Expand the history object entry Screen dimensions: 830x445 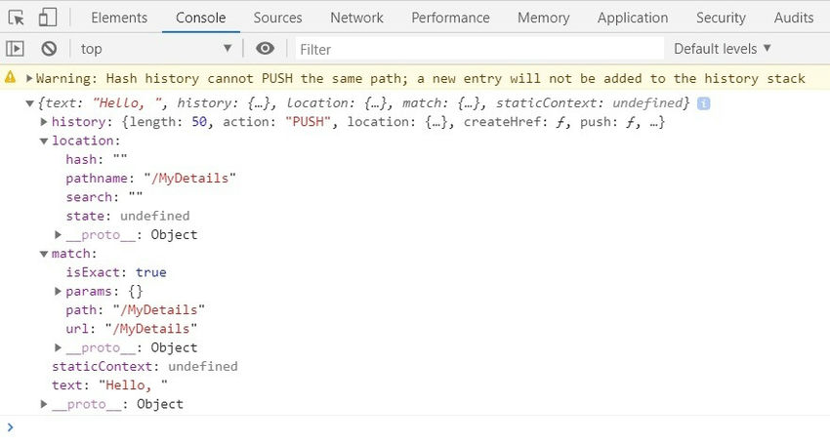[x=44, y=122]
